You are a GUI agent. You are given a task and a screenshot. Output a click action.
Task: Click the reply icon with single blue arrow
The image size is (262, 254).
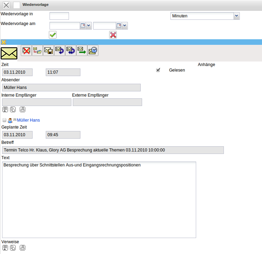click(60, 51)
